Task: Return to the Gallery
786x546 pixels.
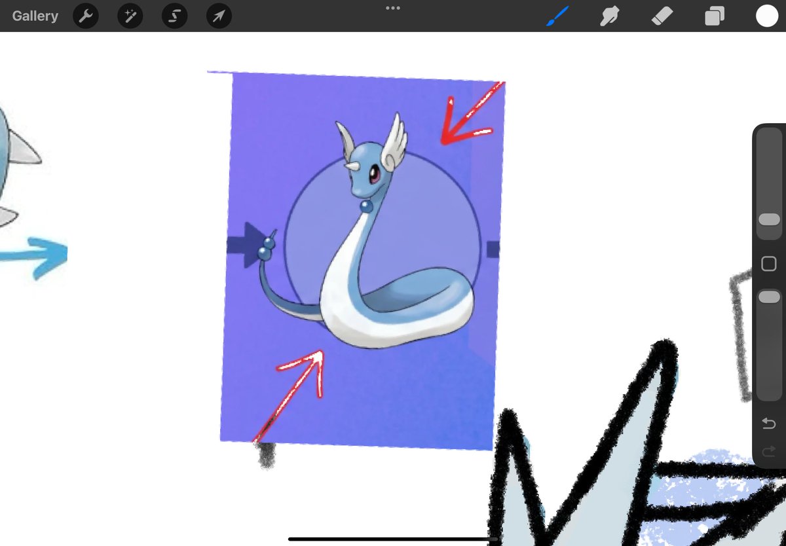Action: pyautogui.click(x=35, y=16)
